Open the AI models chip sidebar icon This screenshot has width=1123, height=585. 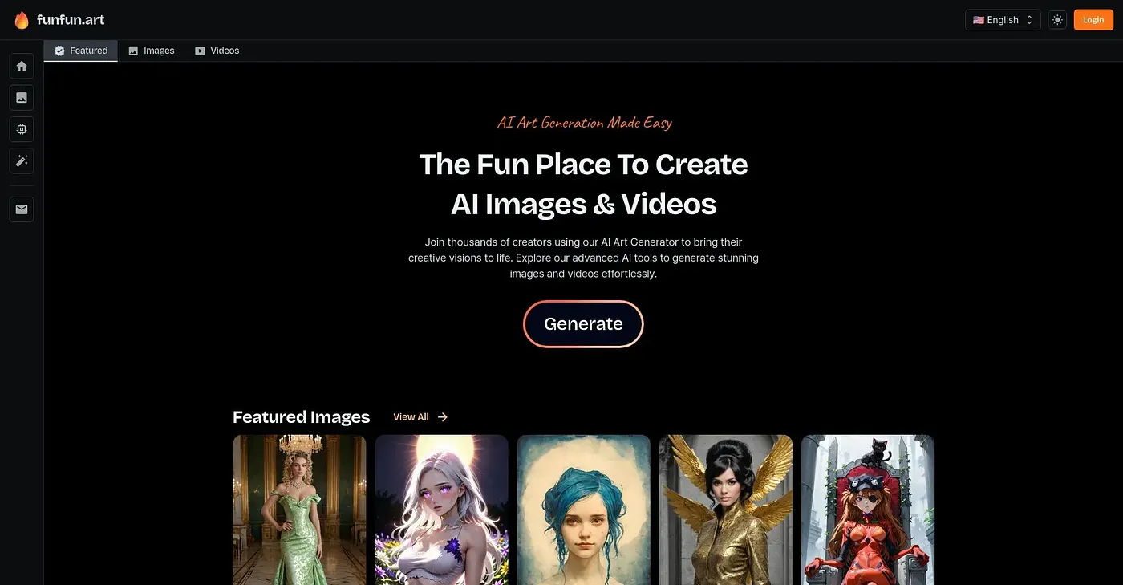[22, 129]
